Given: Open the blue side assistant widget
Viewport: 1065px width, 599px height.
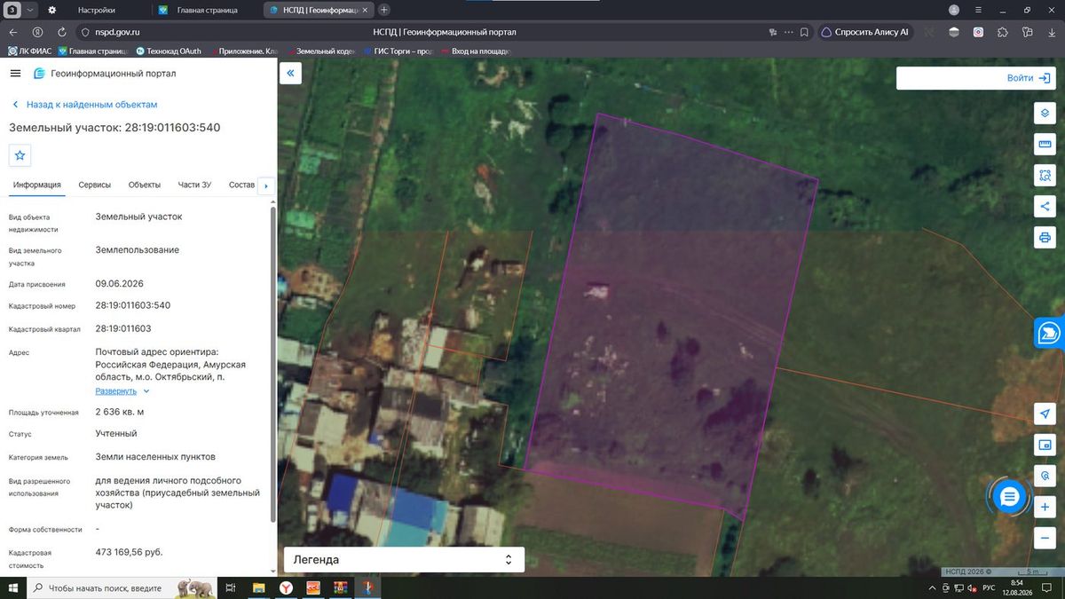Looking at the screenshot, I should pos(1049,333).
